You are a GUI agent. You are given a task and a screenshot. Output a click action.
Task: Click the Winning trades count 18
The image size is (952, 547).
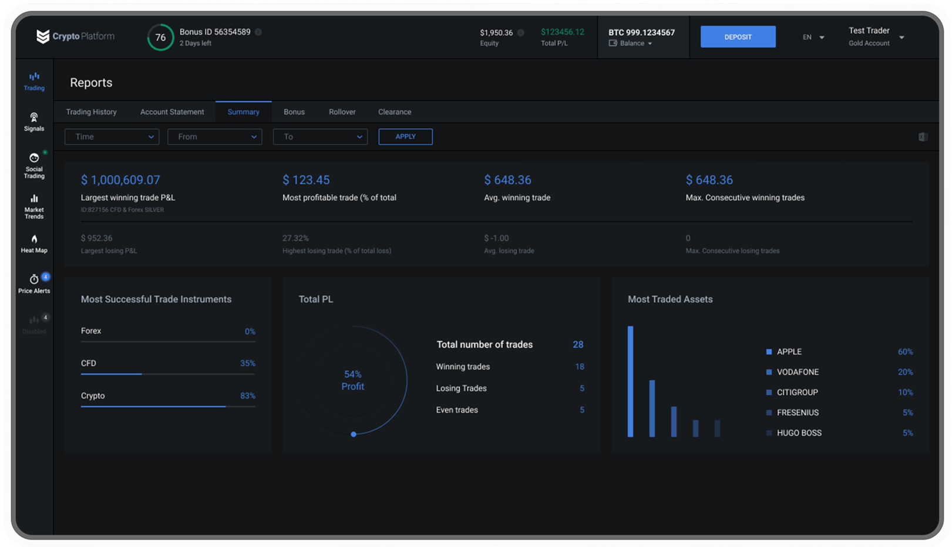pyautogui.click(x=580, y=367)
